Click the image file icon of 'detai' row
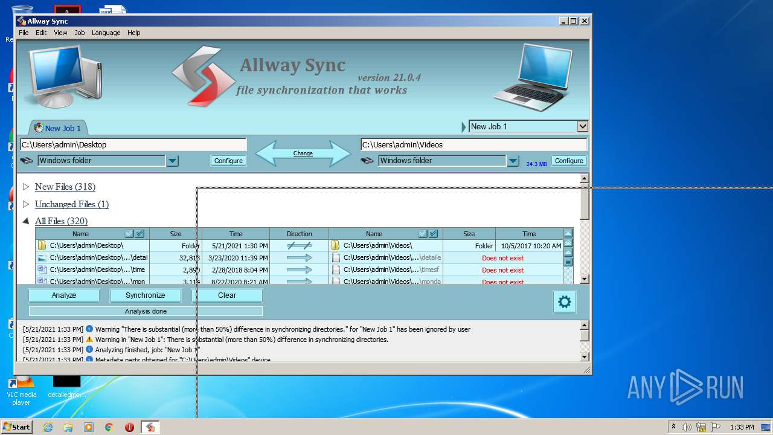Viewport: 773px width, 435px height. (42, 257)
